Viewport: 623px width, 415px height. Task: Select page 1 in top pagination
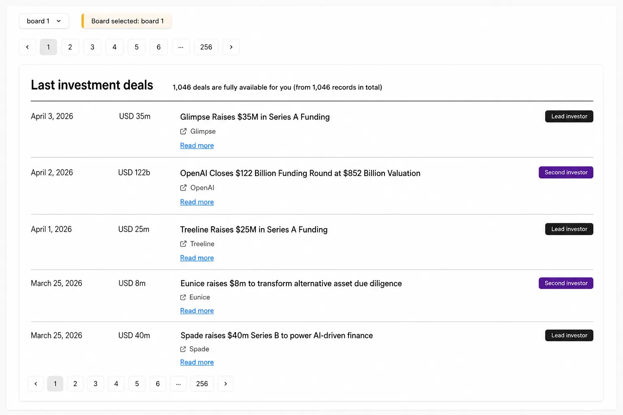tap(48, 47)
